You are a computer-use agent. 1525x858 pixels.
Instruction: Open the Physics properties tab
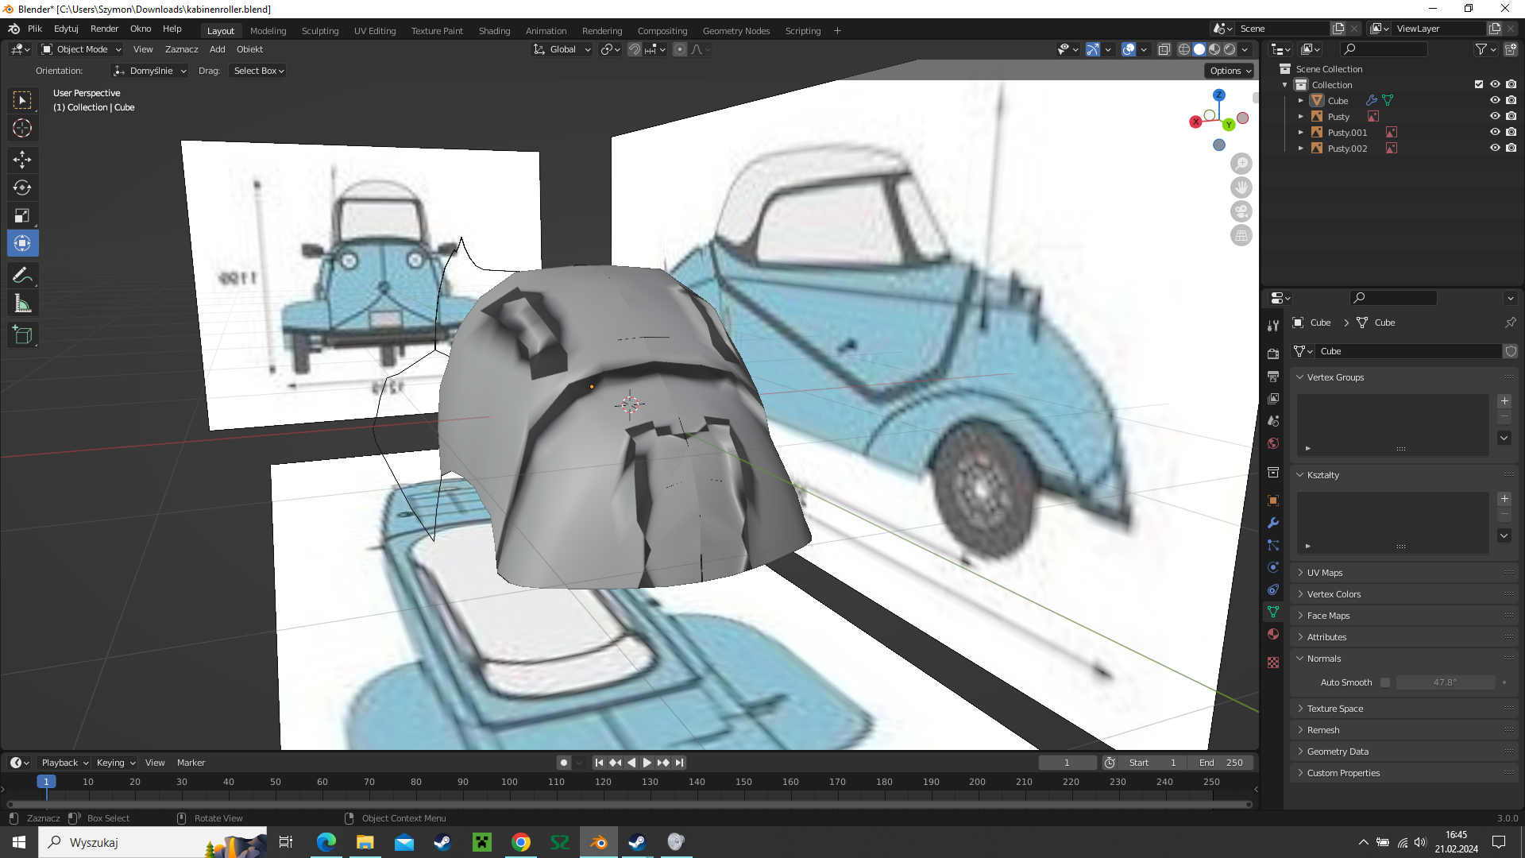tap(1273, 567)
